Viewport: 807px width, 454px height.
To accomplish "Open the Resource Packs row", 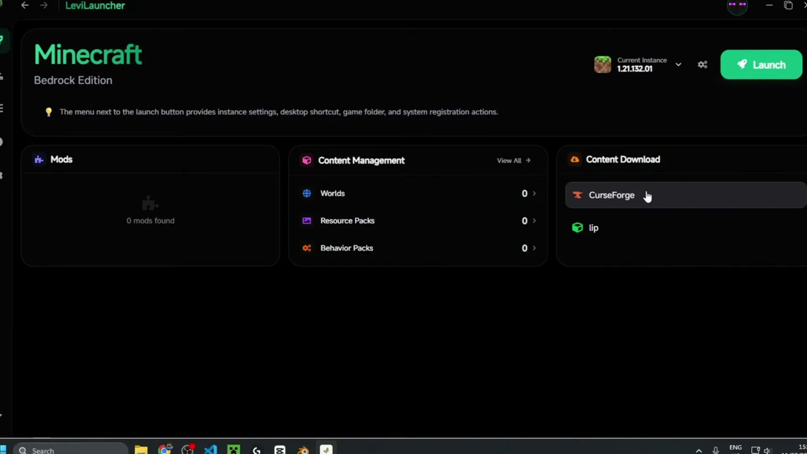I will click(x=419, y=221).
